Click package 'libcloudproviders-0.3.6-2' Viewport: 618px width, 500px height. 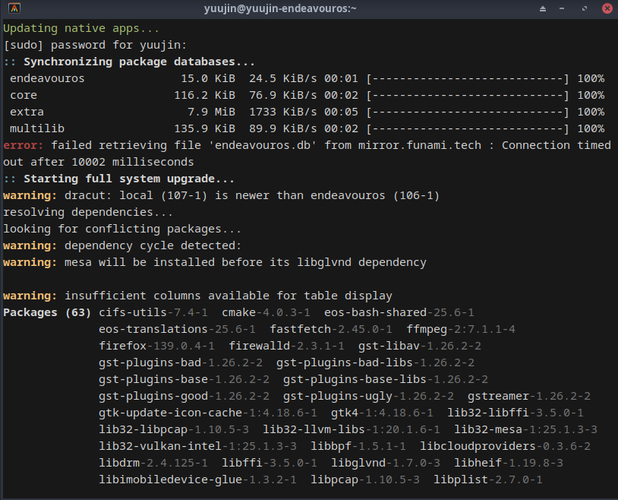click(x=506, y=446)
